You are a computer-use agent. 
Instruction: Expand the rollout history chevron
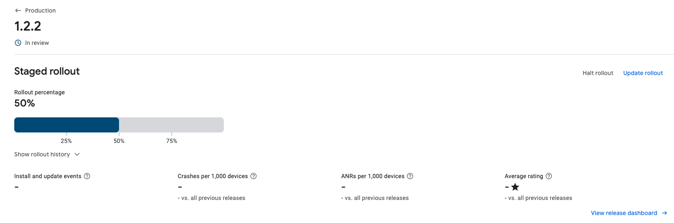77,154
